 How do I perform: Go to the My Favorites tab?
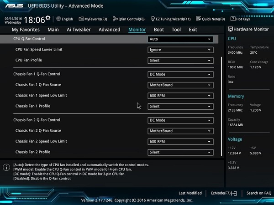point(26,30)
